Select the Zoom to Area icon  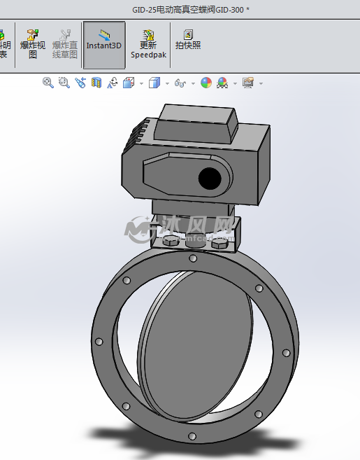(64, 83)
